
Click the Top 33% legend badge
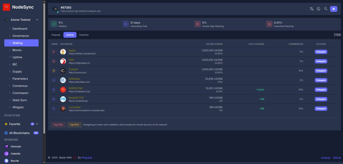tap(58, 125)
